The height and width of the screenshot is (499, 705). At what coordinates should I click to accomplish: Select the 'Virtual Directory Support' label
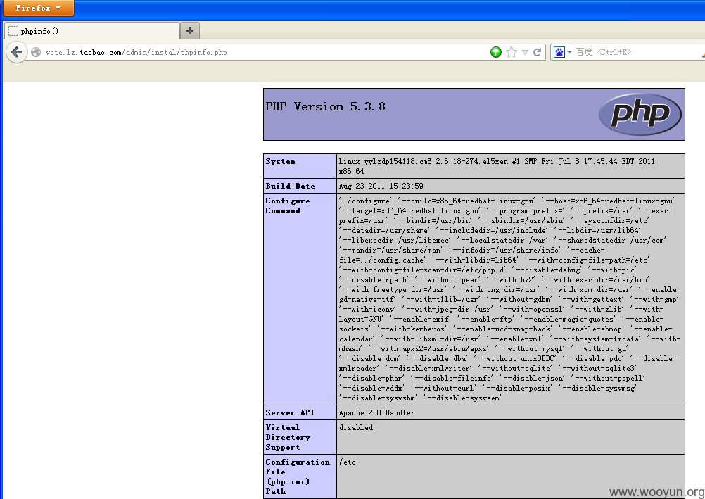tap(287, 437)
